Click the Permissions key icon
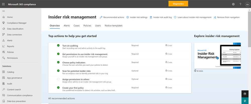The image size is (251, 104). (4, 58)
